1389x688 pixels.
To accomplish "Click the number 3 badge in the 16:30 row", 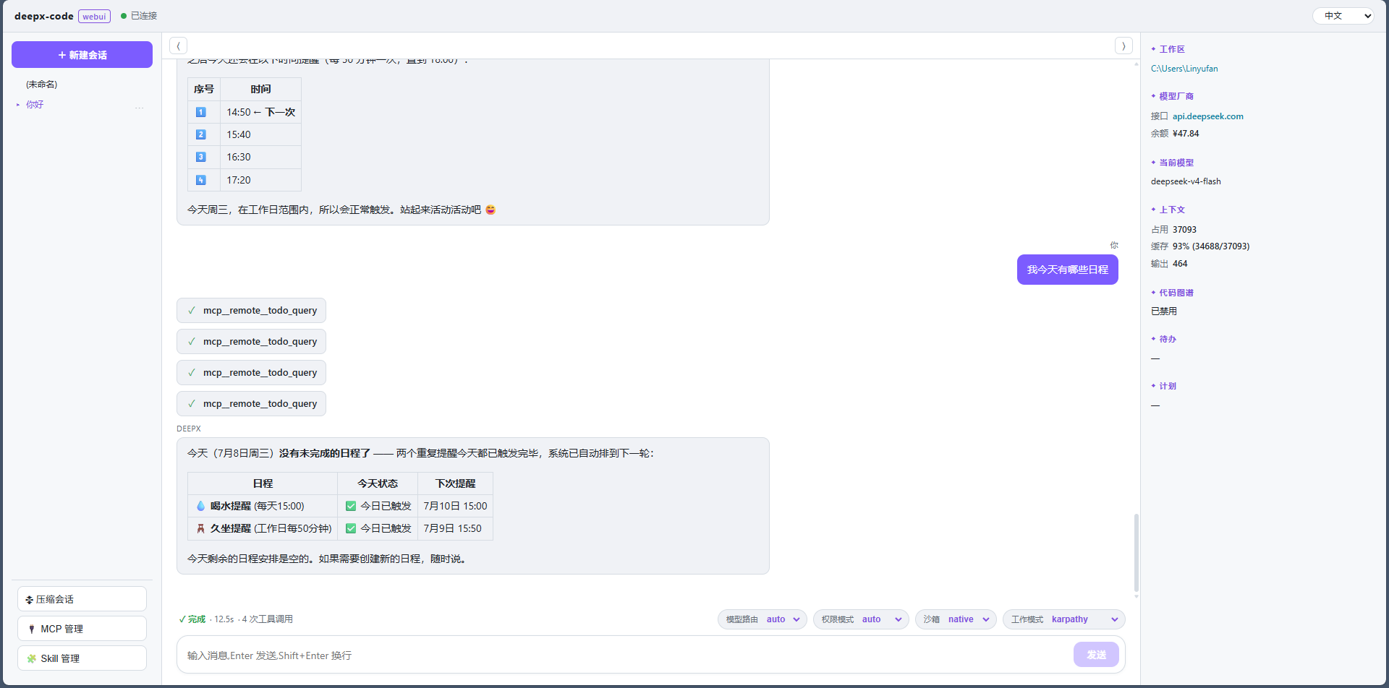I will coord(201,157).
